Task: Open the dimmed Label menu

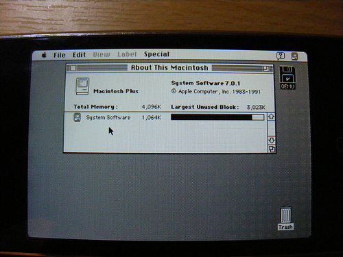Action: coord(127,54)
